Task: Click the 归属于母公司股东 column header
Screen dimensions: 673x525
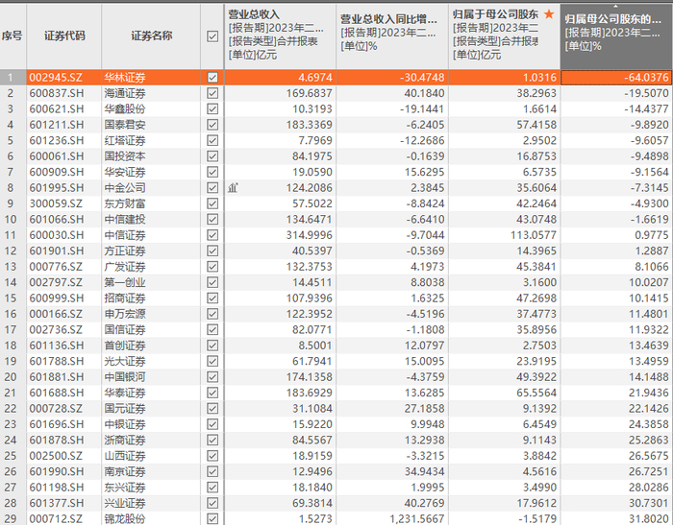Action: point(505,36)
